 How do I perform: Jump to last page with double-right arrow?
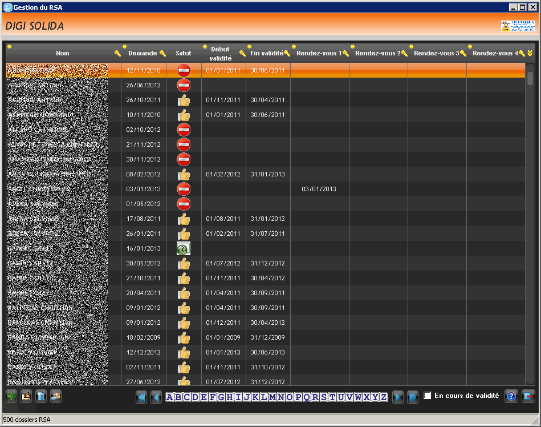click(x=413, y=397)
